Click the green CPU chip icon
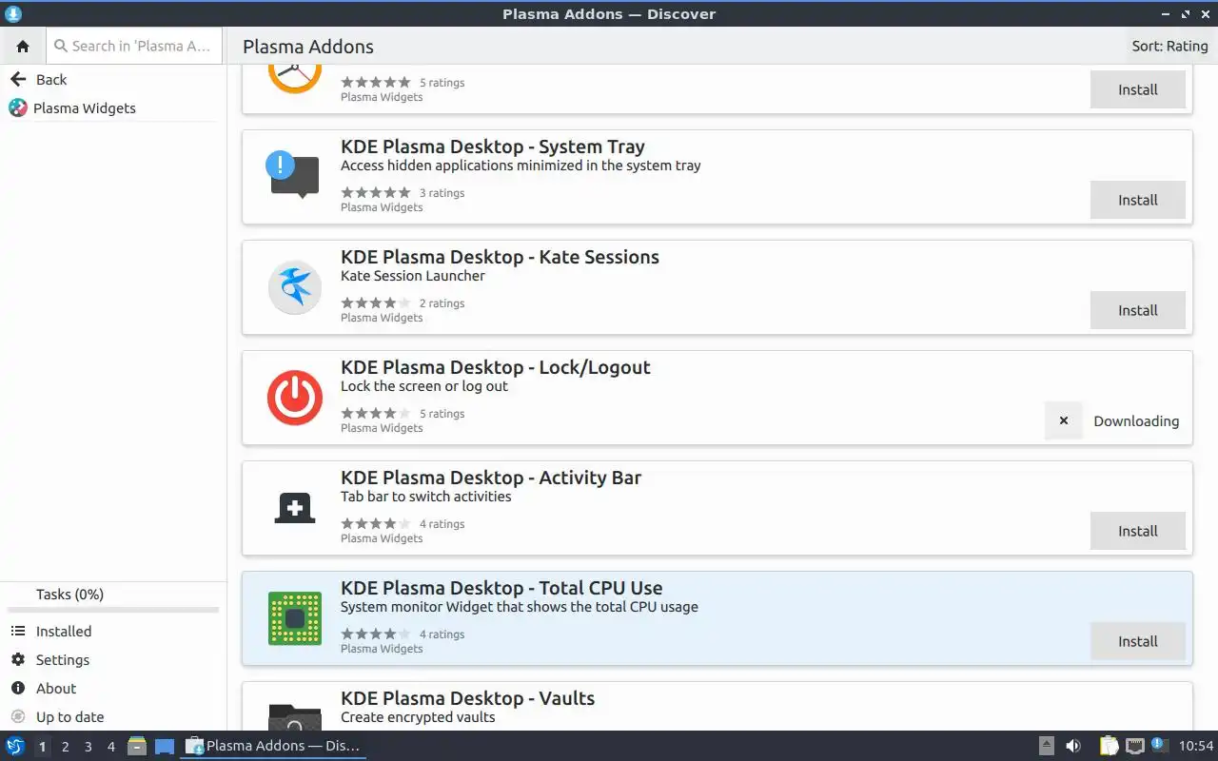 (x=295, y=618)
